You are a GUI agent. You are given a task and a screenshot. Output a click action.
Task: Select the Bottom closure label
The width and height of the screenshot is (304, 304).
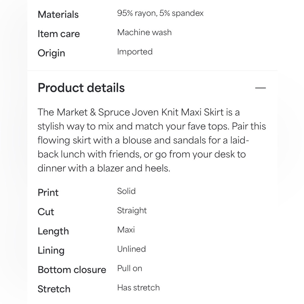(72, 270)
